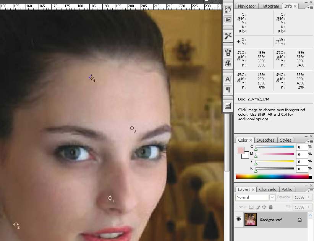Click the #4 sampler eyedropper in Info panel
The width and height of the screenshot is (314, 241).
(278, 80)
